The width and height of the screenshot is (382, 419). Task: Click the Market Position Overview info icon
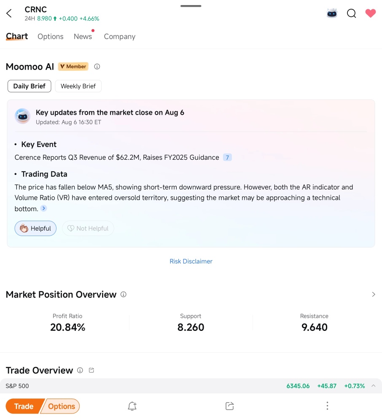123,294
